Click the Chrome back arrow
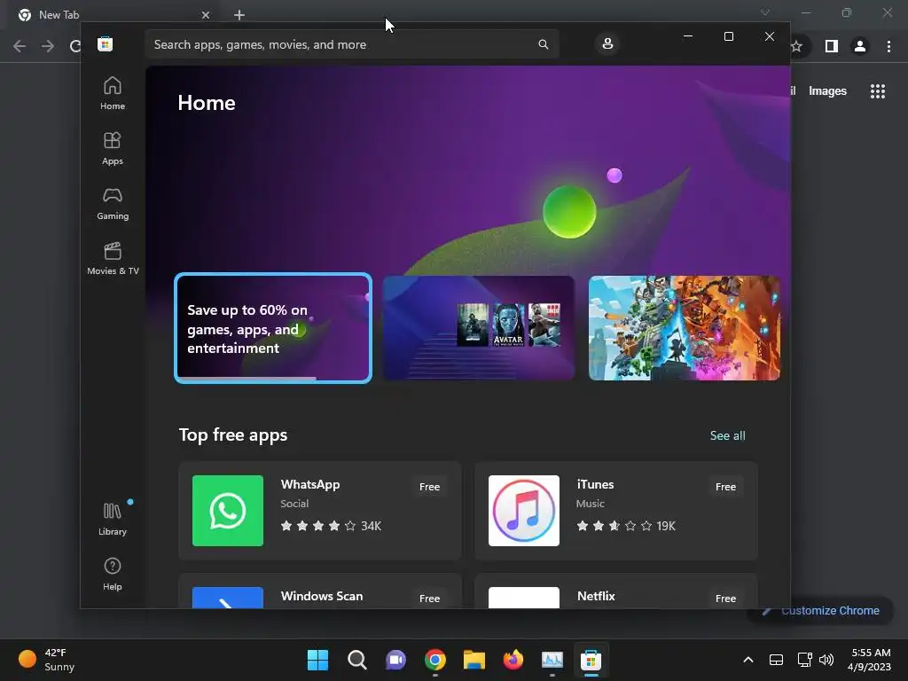The height and width of the screenshot is (681, 908). click(x=20, y=46)
